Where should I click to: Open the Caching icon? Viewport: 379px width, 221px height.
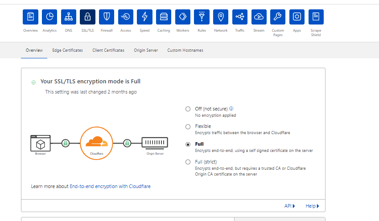pos(164,17)
